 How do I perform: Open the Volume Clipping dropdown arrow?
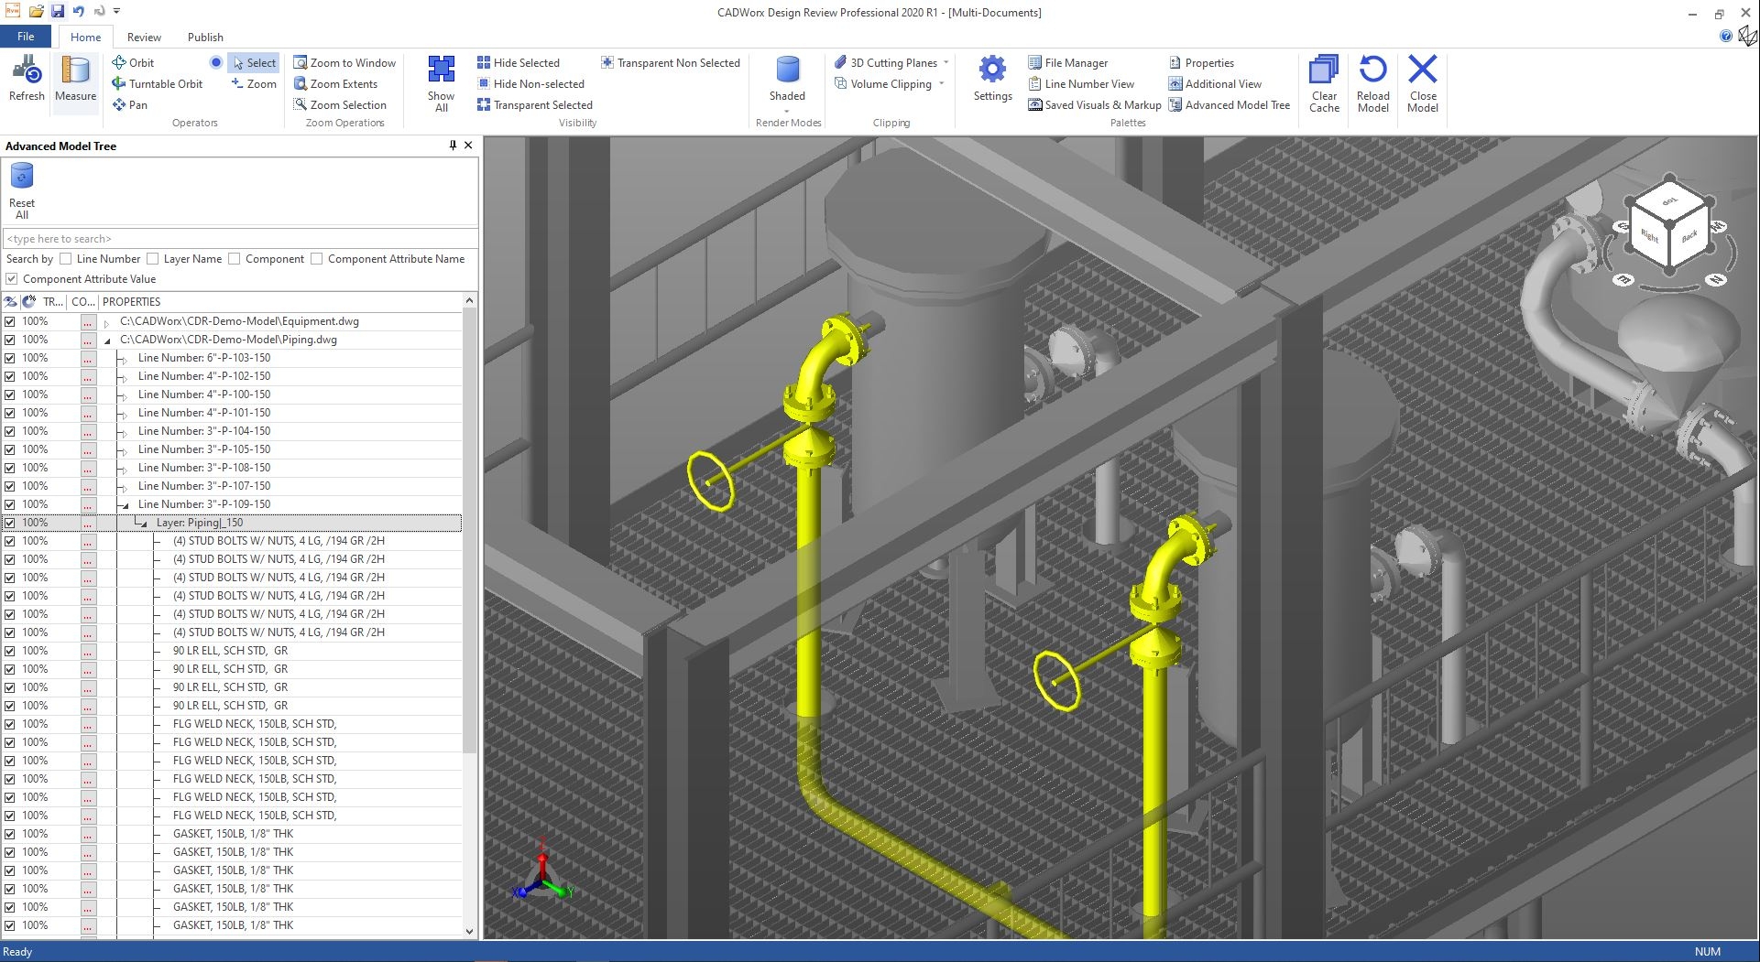tap(941, 83)
